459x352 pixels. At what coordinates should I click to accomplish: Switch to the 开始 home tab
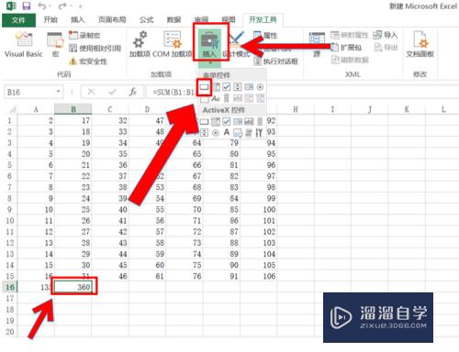(x=50, y=20)
